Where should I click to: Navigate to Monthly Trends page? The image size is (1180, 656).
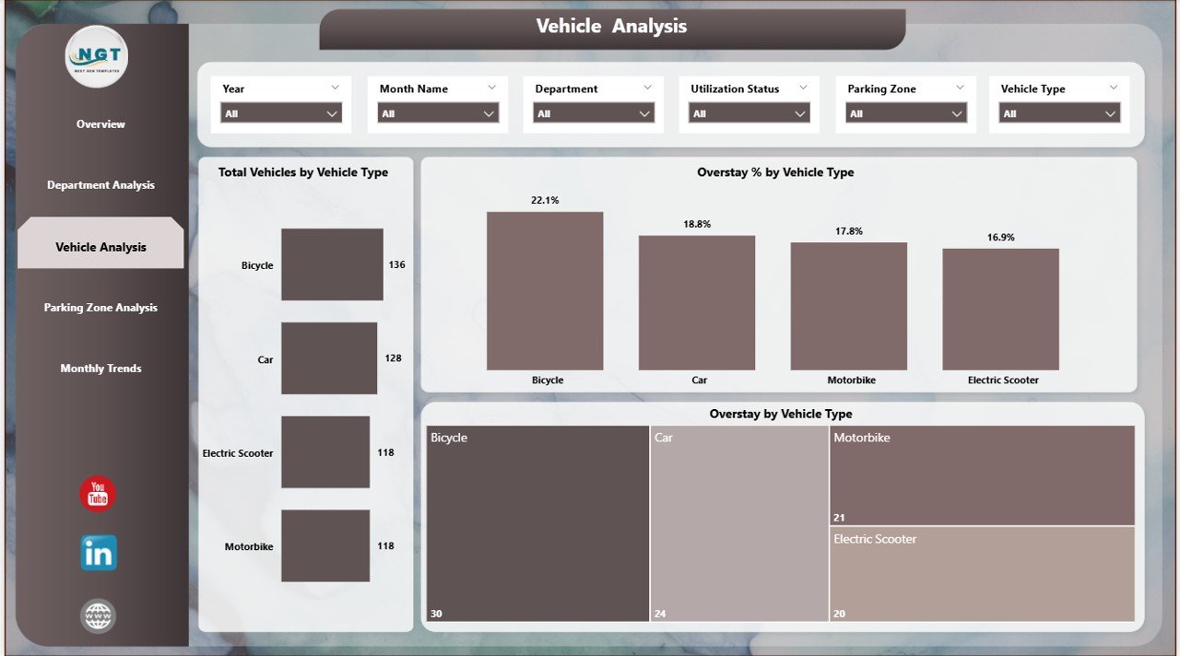point(100,369)
